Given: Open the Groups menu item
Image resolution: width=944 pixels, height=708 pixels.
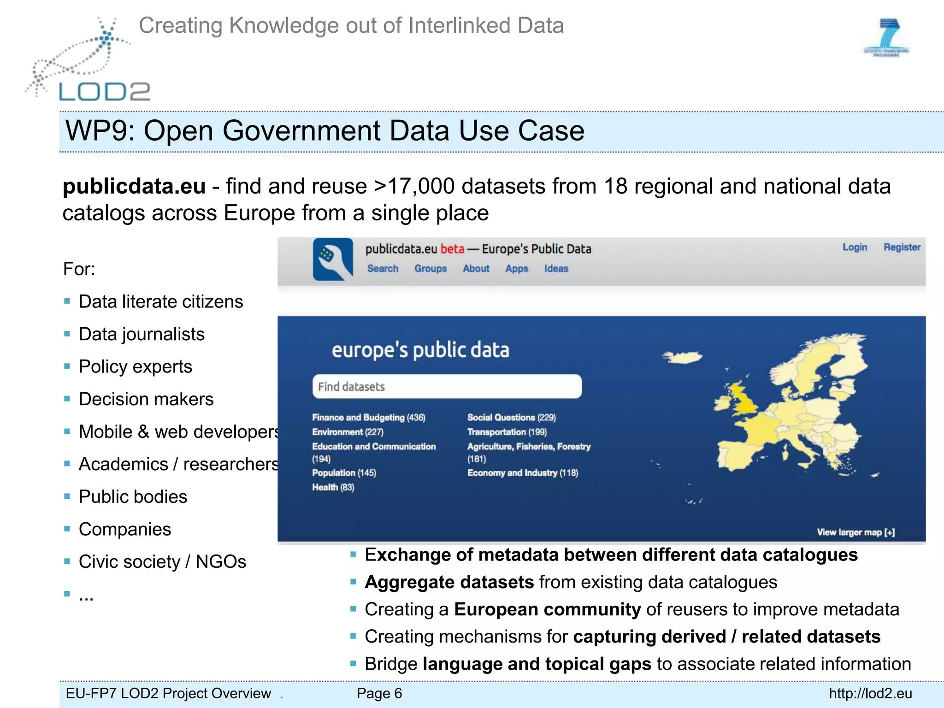Looking at the screenshot, I should pos(431,268).
